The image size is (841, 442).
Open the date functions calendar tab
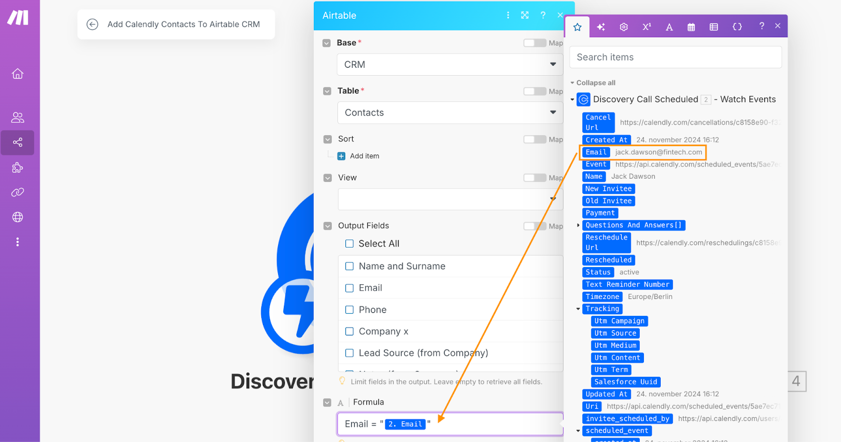[x=691, y=27]
